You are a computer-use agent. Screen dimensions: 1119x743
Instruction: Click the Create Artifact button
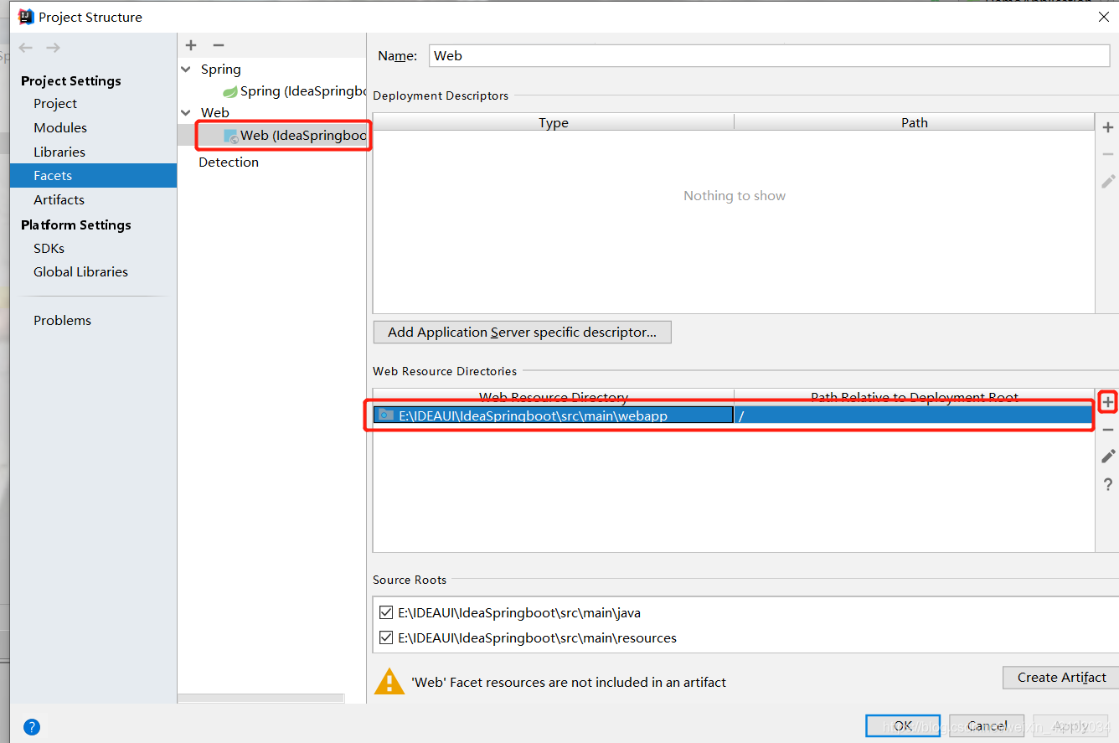coord(1061,677)
